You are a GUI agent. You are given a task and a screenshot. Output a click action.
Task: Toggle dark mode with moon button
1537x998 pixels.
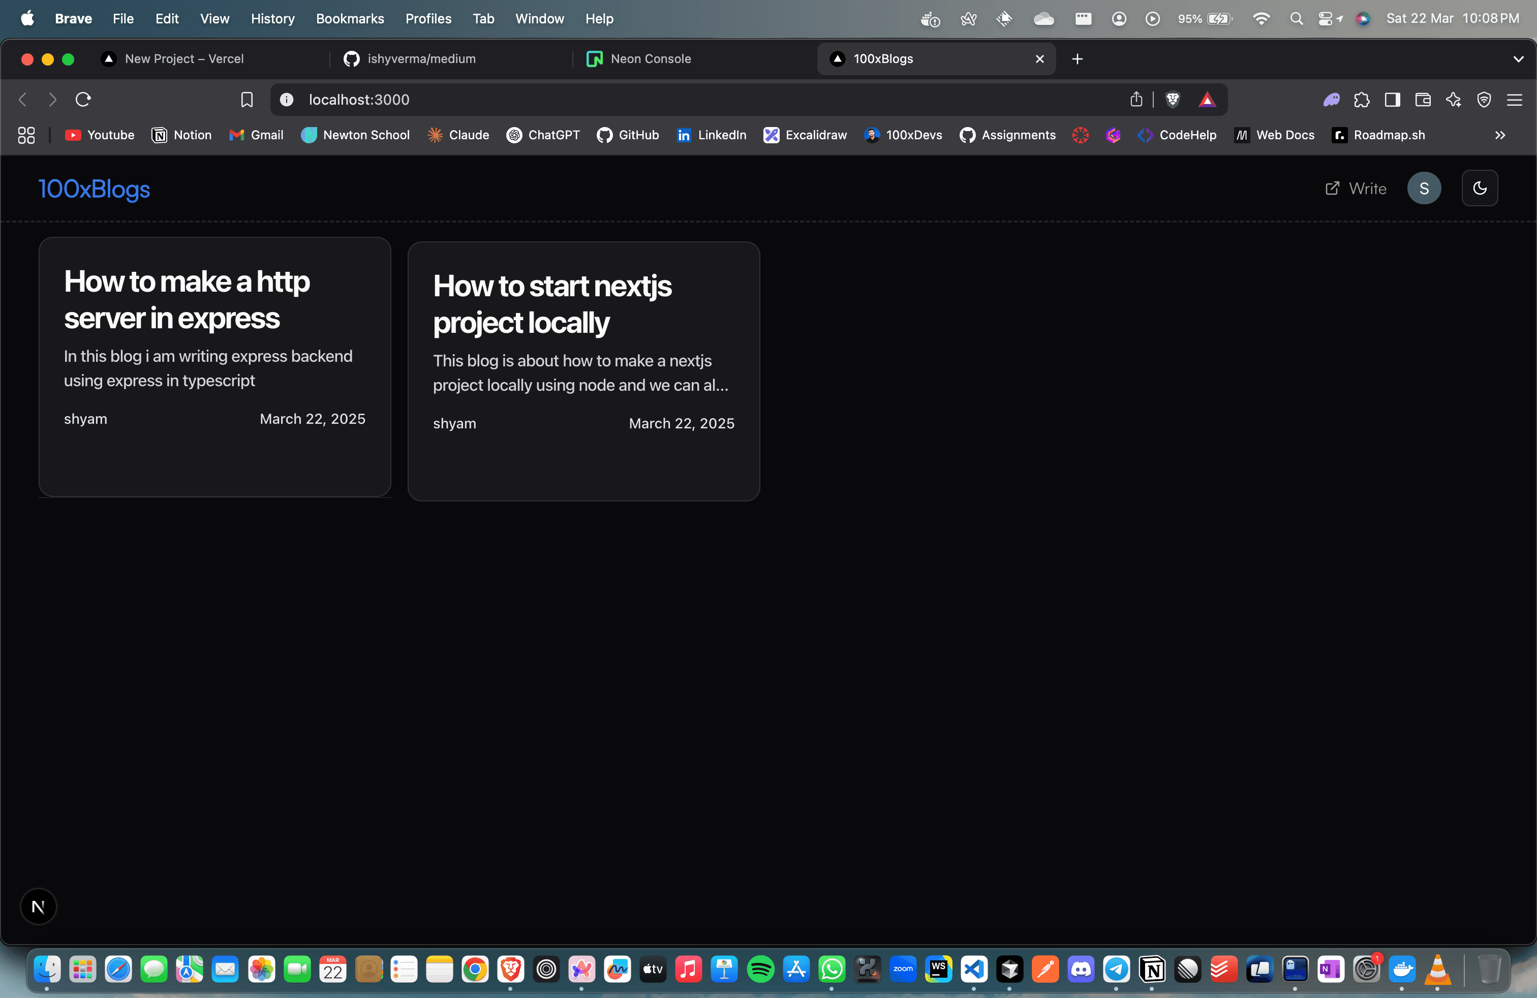[x=1480, y=189]
